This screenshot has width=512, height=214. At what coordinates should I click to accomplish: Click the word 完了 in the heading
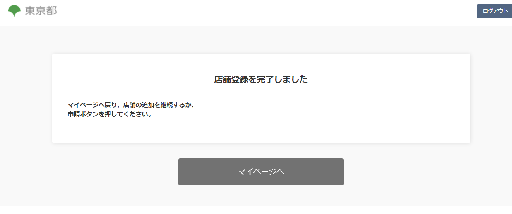click(266, 79)
